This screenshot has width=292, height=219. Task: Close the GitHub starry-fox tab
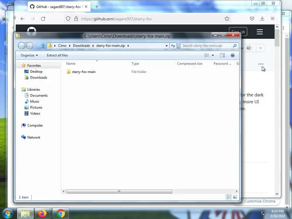point(86,7)
